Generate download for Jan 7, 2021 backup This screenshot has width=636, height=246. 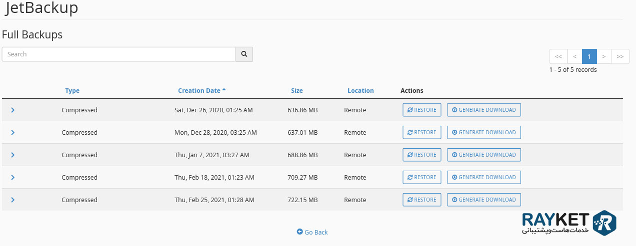tap(484, 155)
